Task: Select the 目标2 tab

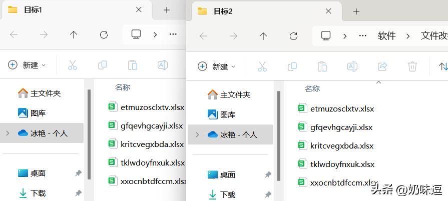Action: click(x=266, y=11)
